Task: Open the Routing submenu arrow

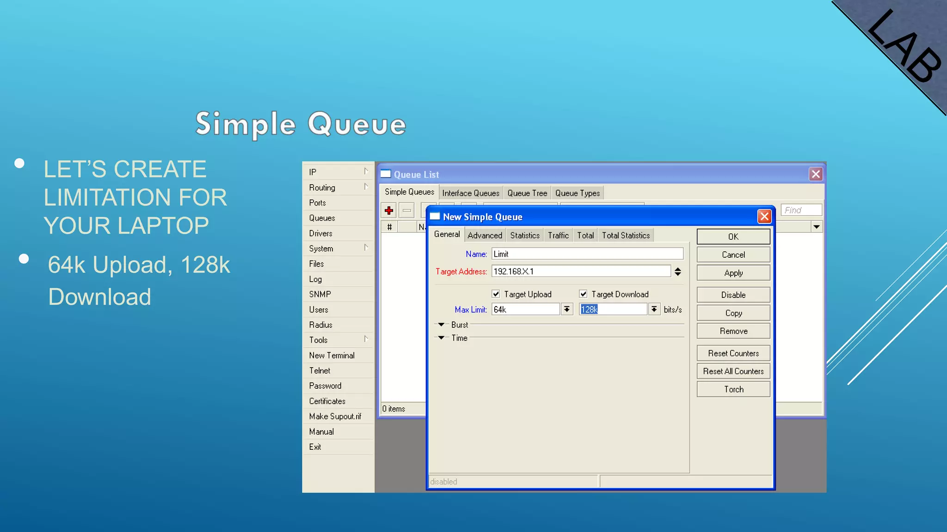Action: tap(366, 187)
